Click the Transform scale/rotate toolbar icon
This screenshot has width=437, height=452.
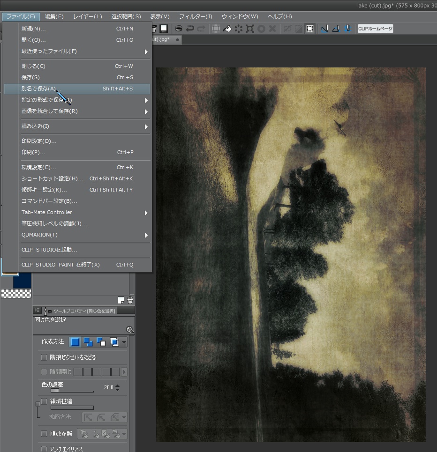point(250,29)
